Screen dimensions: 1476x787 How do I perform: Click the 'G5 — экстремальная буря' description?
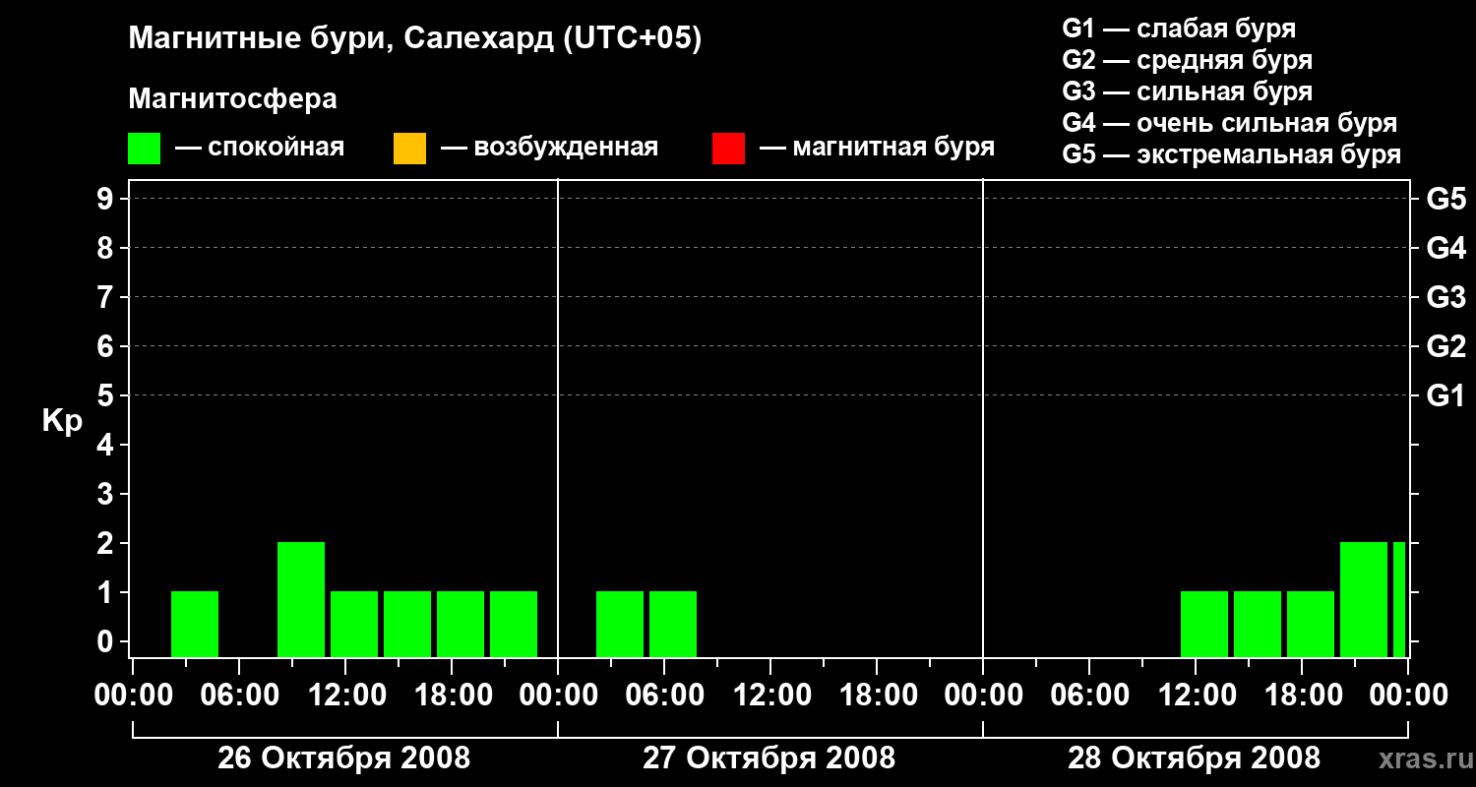1232,154
